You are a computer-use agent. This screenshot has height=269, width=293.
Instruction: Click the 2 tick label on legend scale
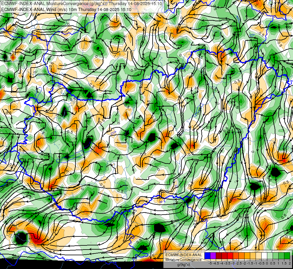point(290,263)
